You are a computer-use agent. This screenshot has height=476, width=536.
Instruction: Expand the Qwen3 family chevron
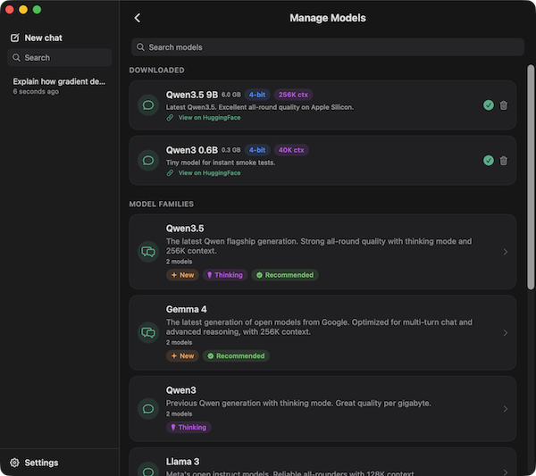pos(506,409)
